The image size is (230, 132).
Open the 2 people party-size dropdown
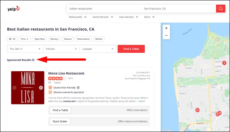click(x=98, y=49)
